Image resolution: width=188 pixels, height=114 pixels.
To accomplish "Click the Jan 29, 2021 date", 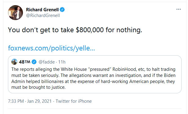I will (x=39, y=101).
